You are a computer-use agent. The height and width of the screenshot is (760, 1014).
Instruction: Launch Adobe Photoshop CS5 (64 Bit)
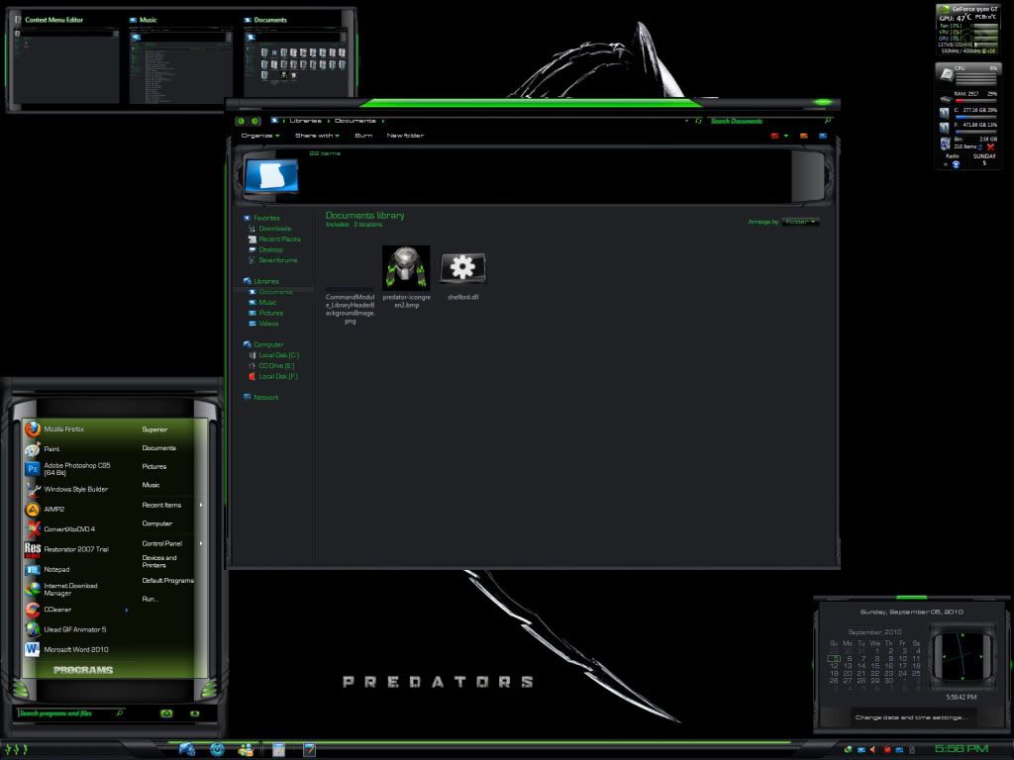click(x=76, y=469)
